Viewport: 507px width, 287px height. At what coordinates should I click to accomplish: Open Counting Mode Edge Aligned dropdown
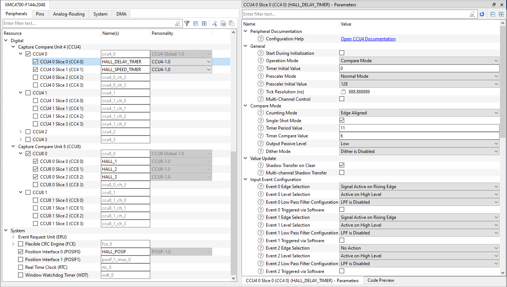coord(419,113)
